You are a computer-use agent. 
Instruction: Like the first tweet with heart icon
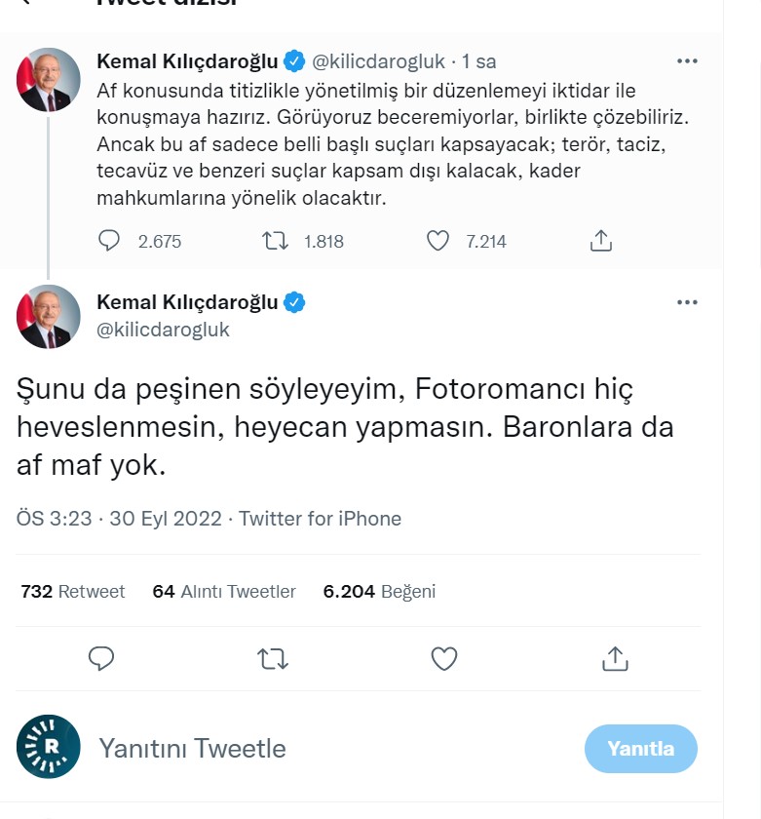point(438,241)
